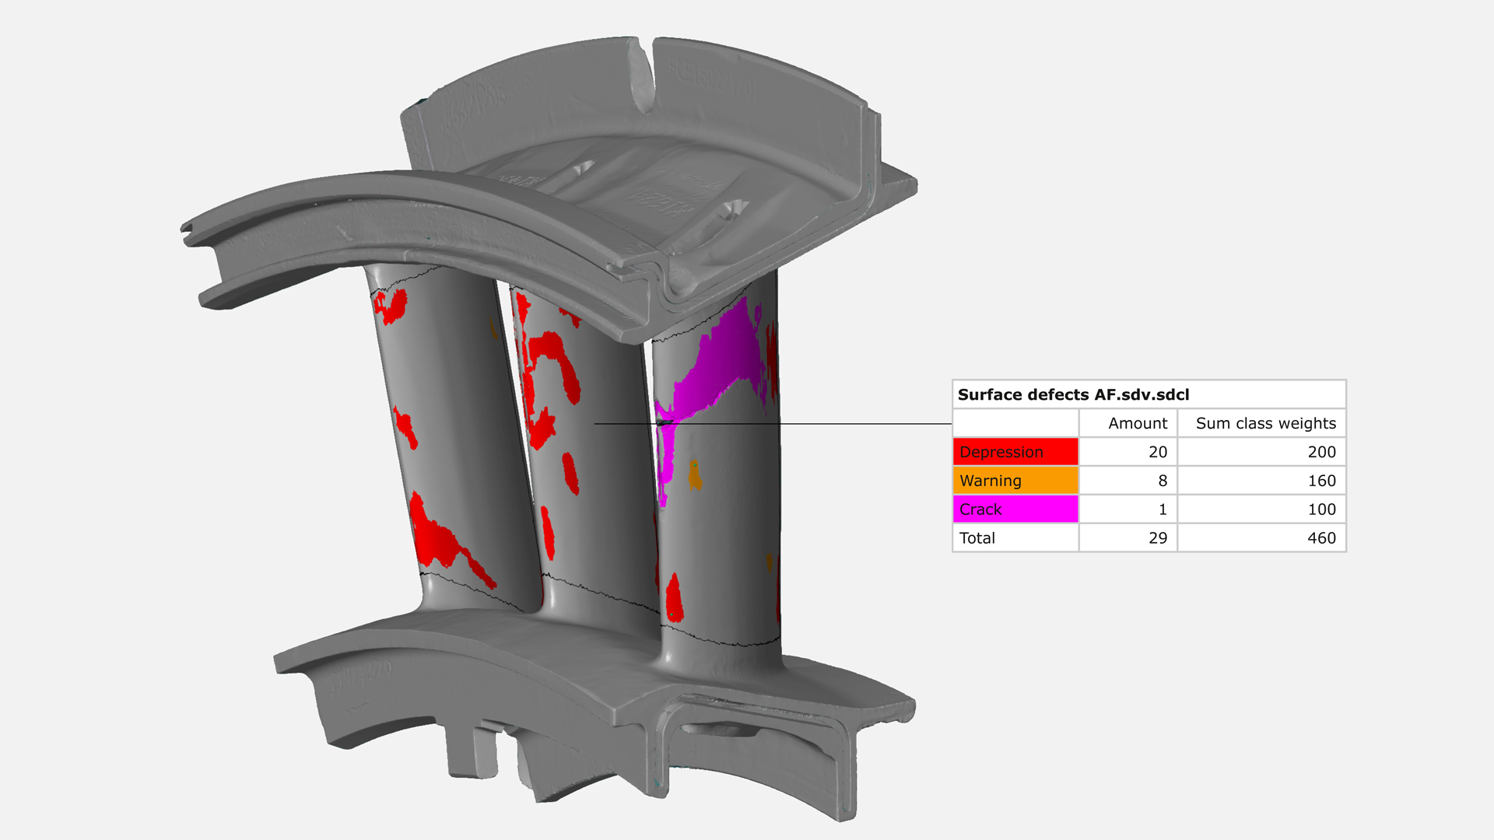Image resolution: width=1494 pixels, height=840 pixels.
Task: Click the magenta Crack legend swatch
Action: click(x=1015, y=509)
